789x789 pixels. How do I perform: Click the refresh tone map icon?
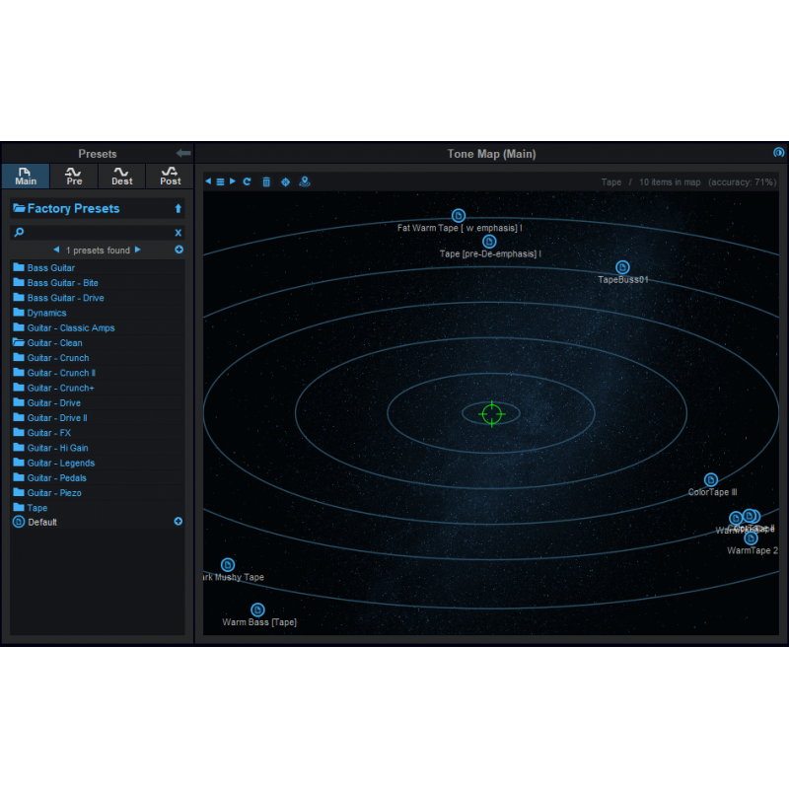[x=247, y=181]
